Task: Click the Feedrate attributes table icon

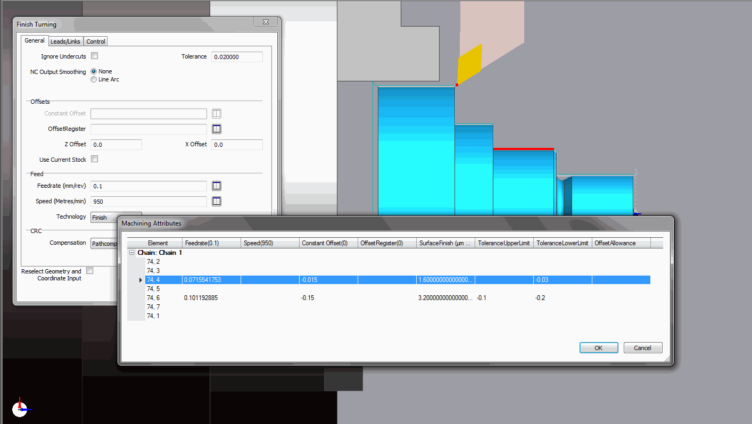Action: [217, 186]
